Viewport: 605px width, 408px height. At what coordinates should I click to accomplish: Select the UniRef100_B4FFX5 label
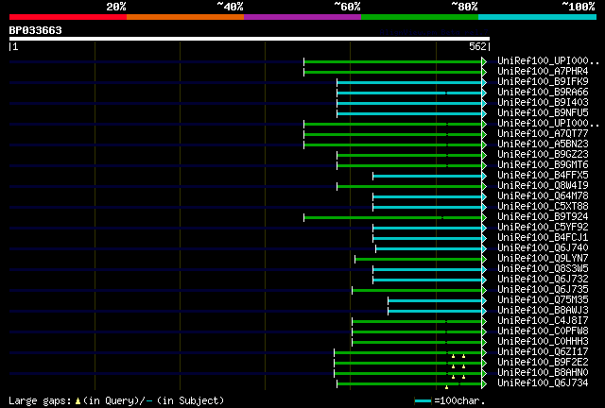[x=543, y=176]
